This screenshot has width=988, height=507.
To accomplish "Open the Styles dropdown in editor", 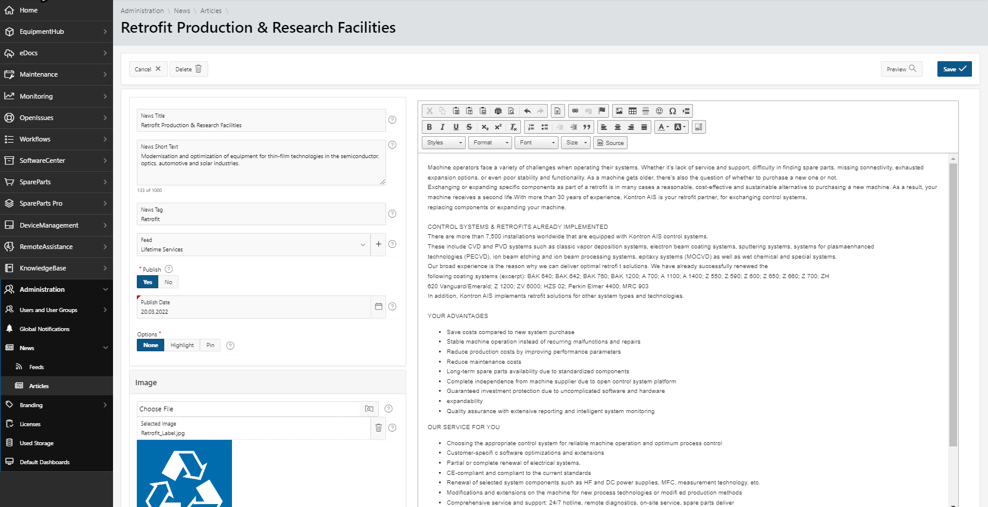I will [444, 143].
